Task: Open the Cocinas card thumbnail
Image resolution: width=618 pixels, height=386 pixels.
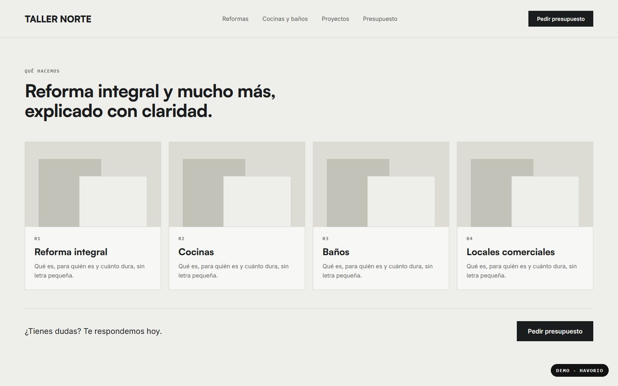Action: [x=237, y=185]
